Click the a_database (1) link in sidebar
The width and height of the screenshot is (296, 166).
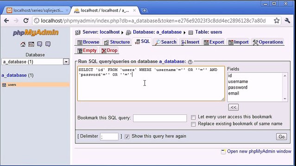point(18,75)
